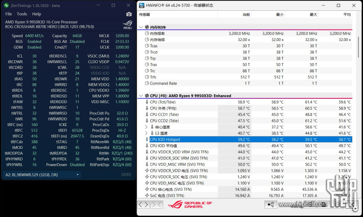Open the Tools menu in ZenTimings
The height and width of the screenshot is (217, 363).
click(x=22, y=14)
